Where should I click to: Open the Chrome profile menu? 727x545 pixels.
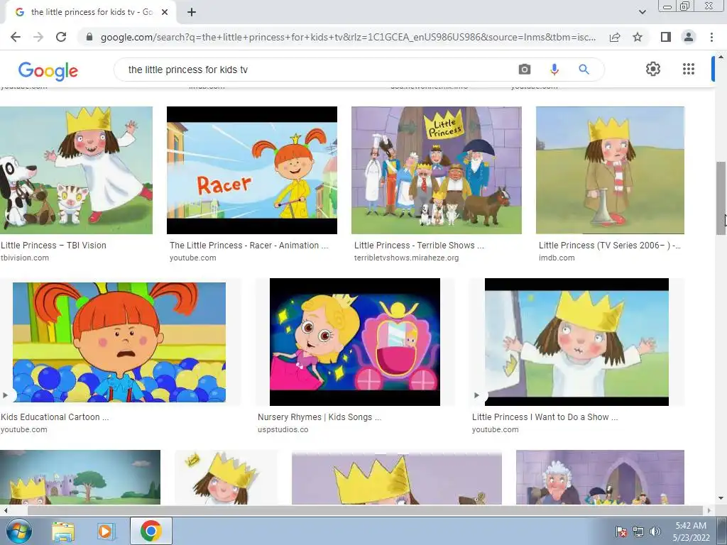(689, 37)
